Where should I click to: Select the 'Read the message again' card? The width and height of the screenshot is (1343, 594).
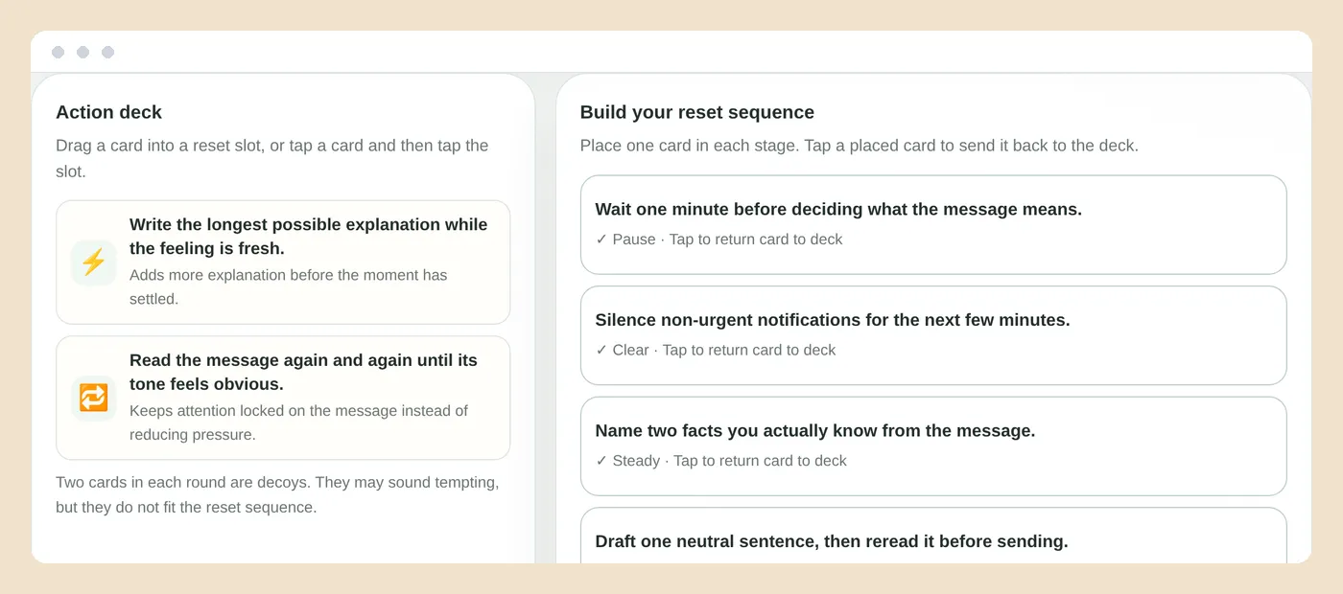(x=283, y=399)
